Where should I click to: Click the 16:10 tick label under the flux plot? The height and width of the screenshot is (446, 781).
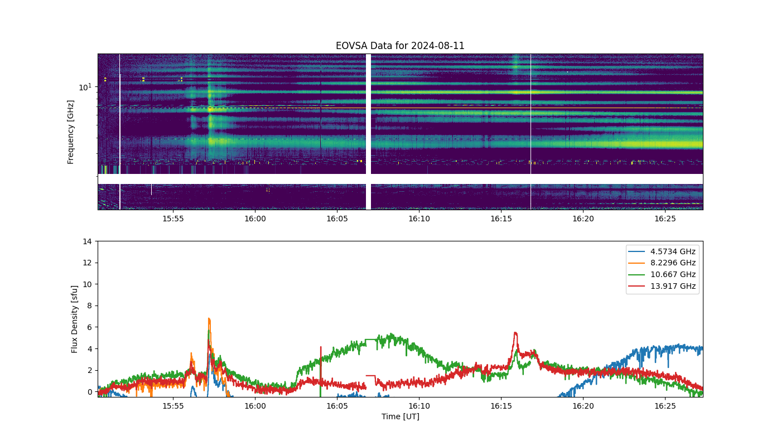coord(419,406)
